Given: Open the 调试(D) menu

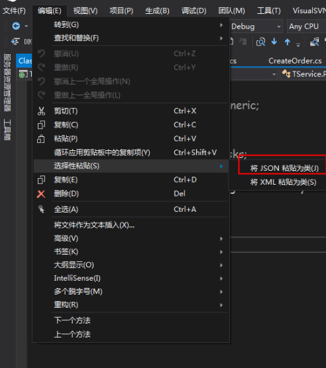Looking at the screenshot, I should coord(193,11).
